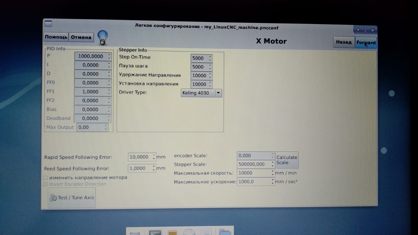Toggle изменить направление мотора checkbox
Viewport: 418px width, 235px height.
point(45,178)
